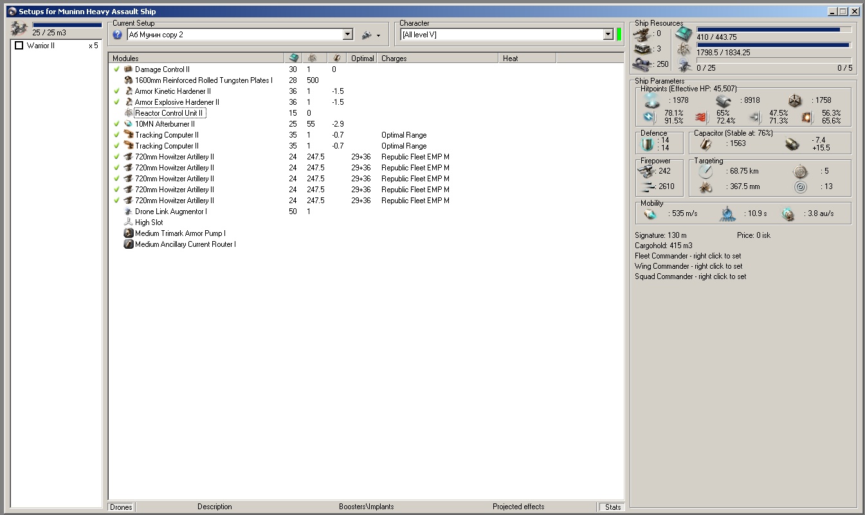Open the Projected effects tab
865x515 pixels.
point(518,507)
